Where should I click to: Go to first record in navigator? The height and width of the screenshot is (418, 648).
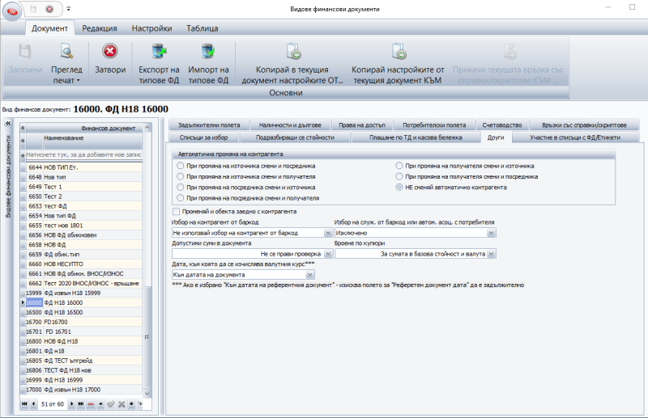point(24,404)
